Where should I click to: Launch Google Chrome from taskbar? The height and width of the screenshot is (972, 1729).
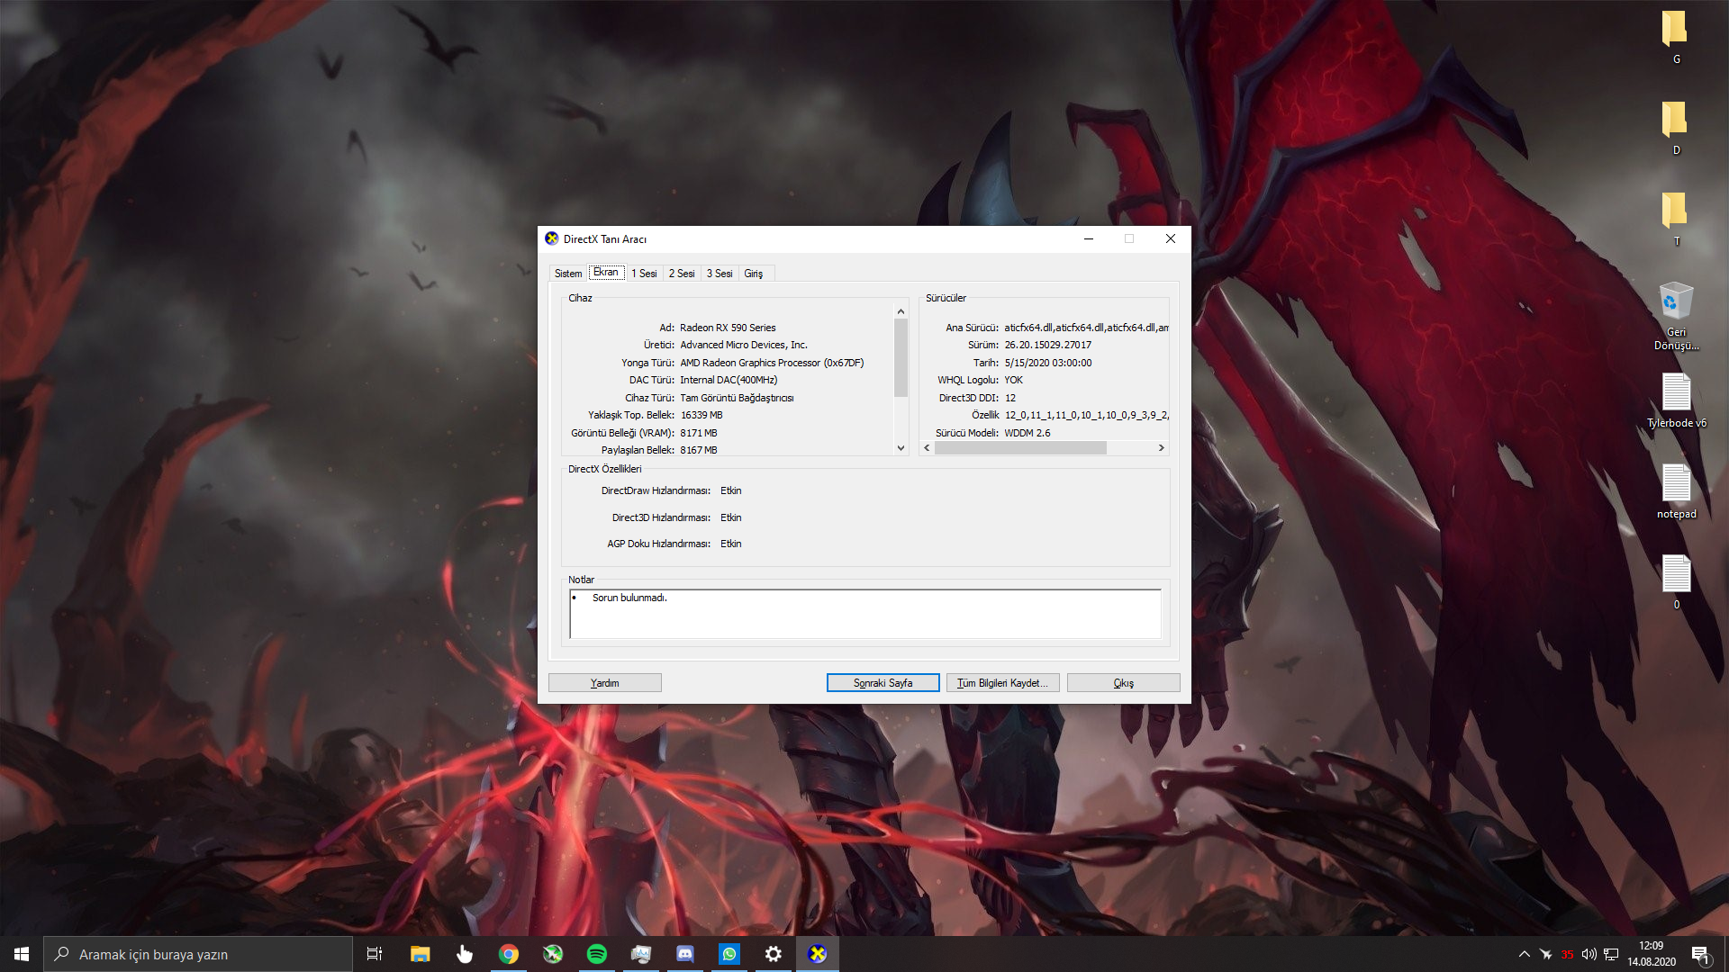pos(509,954)
